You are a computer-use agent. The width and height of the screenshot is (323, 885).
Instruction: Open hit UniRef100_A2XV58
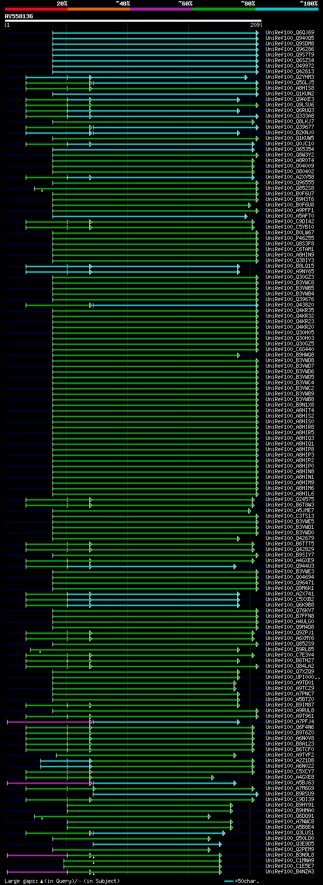[x=290, y=177]
